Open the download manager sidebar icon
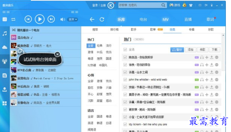This screenshot has height=132, width=231. click(x=5, y=89)
